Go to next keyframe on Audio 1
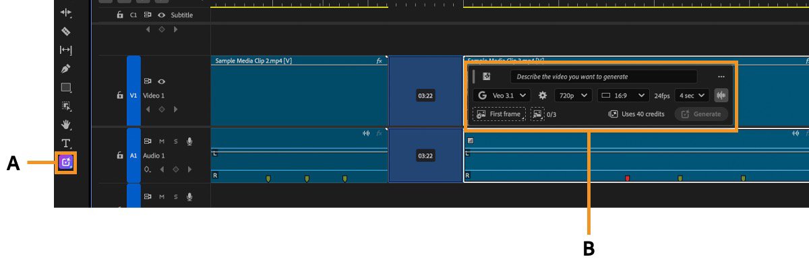 [189, 170]
